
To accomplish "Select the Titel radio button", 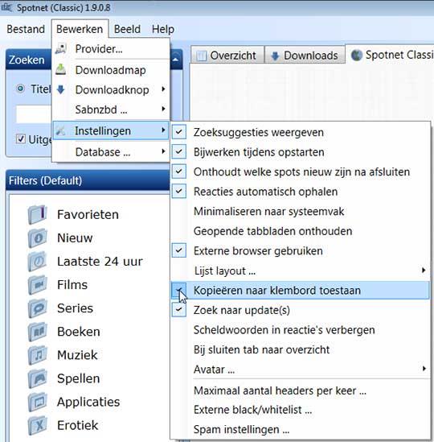I will click(x=21, y=89).
